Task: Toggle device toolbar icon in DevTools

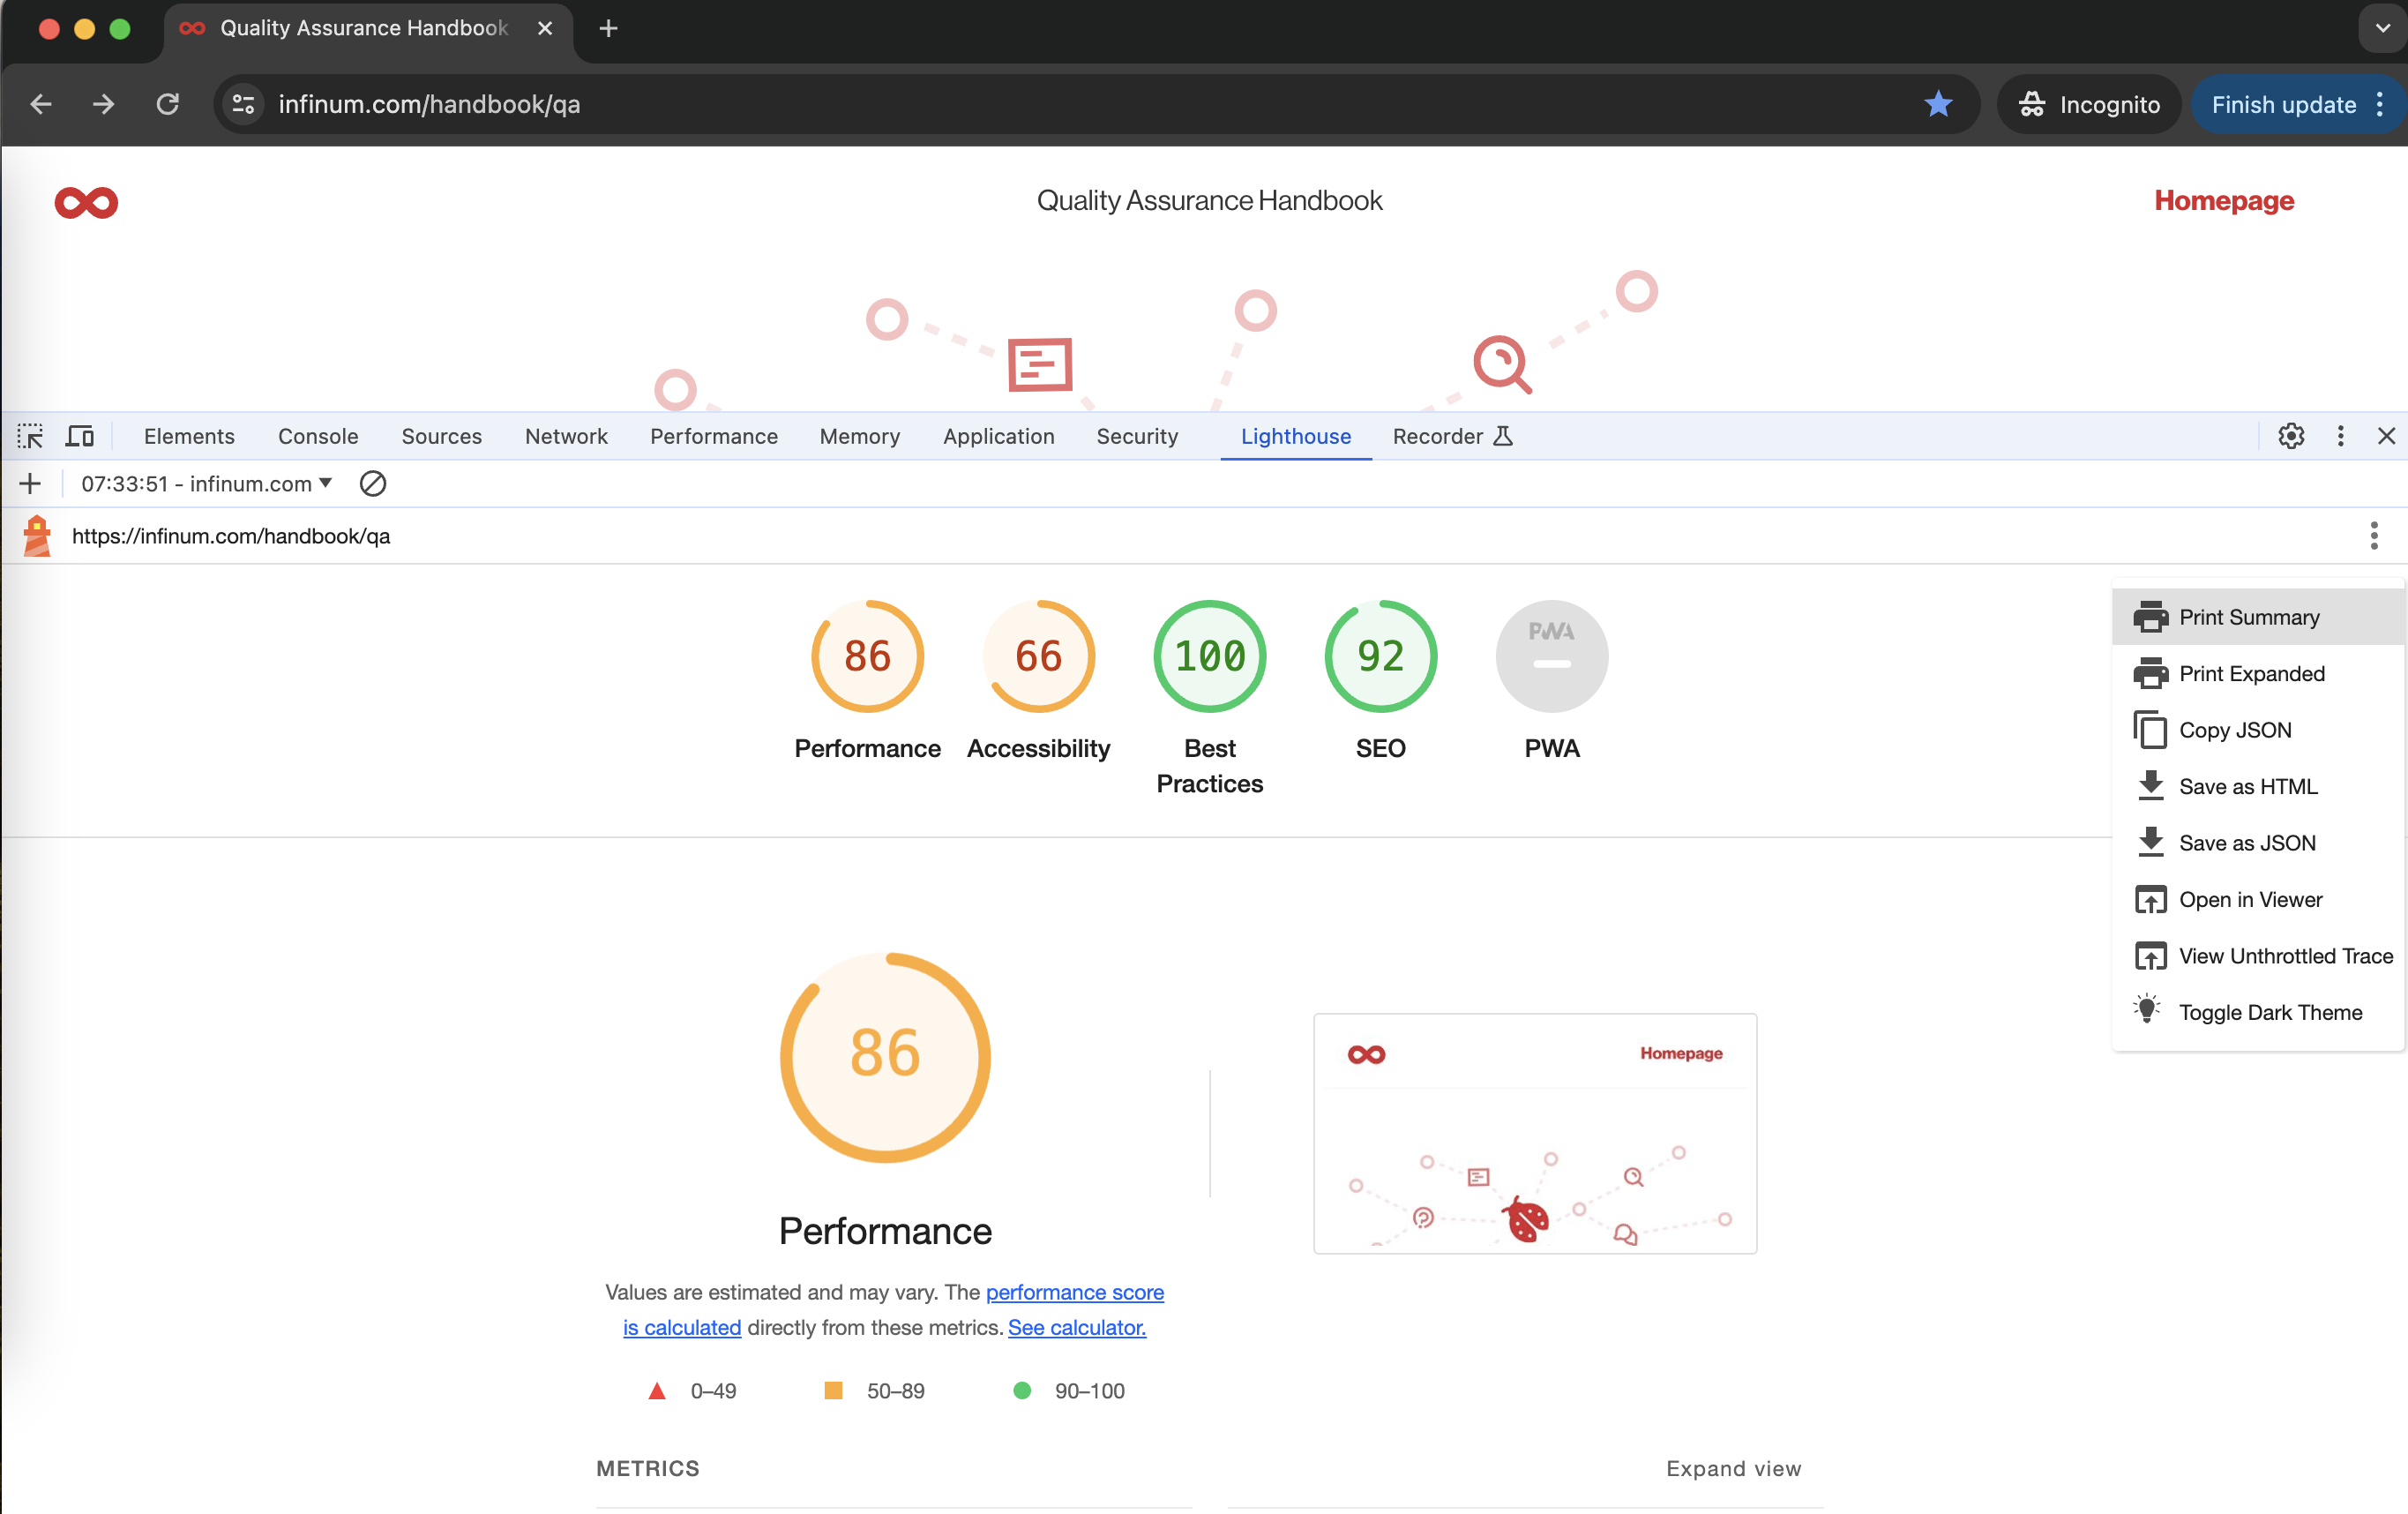Action: [x=79, y=436]
